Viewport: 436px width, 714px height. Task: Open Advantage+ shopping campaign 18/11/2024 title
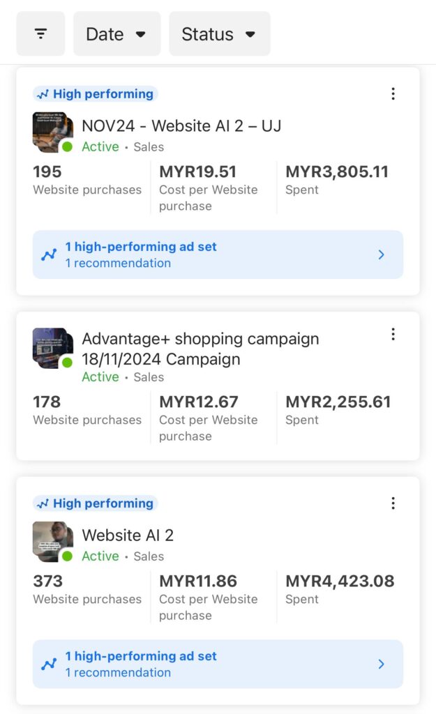click(200, 349)
